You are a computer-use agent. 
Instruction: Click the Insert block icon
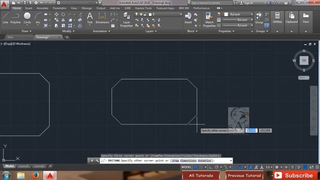point(188,18)
